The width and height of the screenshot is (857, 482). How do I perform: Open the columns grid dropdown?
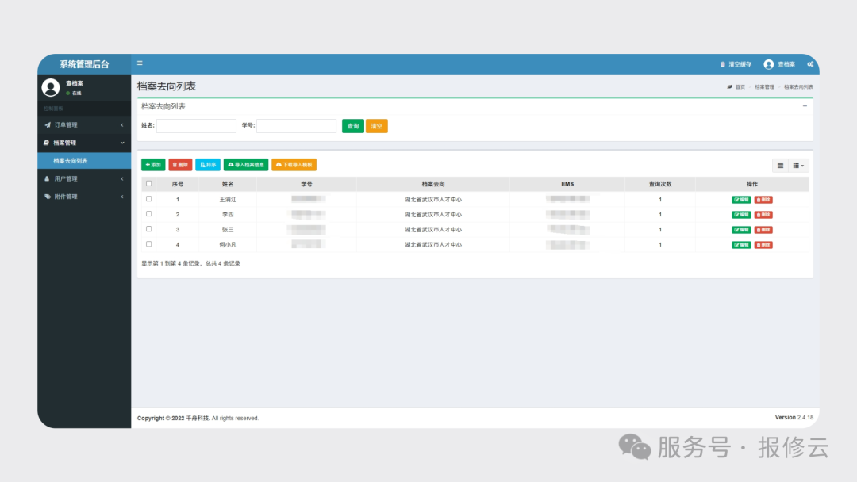pyautogui.click(x=799, y=165)
